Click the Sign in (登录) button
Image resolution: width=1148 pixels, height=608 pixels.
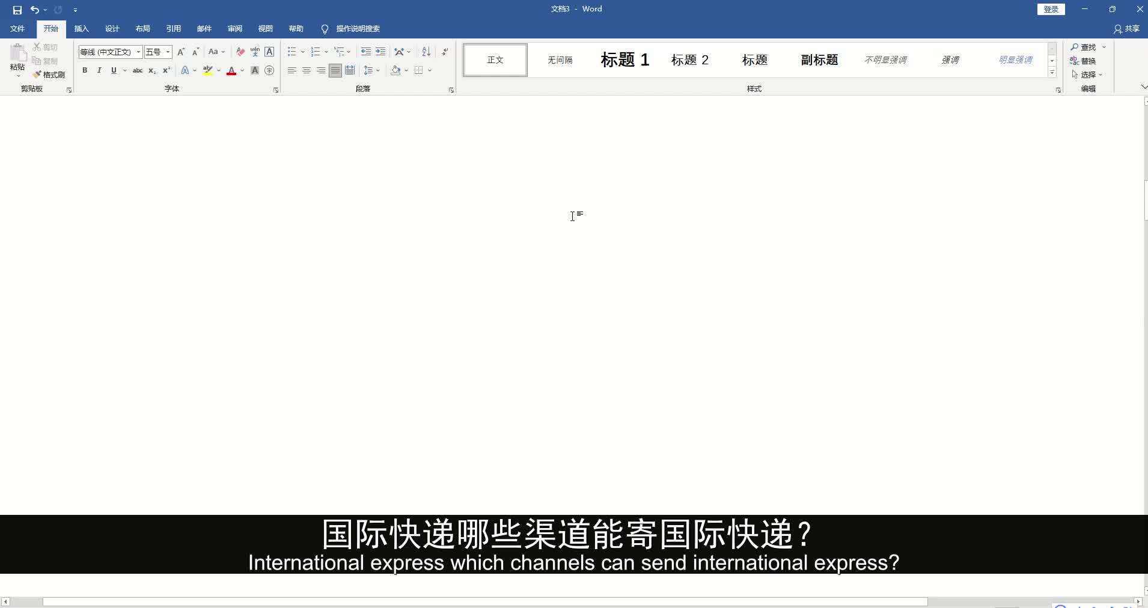[x=1051, y=9]
